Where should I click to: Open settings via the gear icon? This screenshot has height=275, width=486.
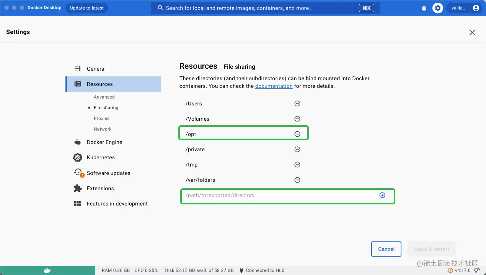click(x=438, y=8)
